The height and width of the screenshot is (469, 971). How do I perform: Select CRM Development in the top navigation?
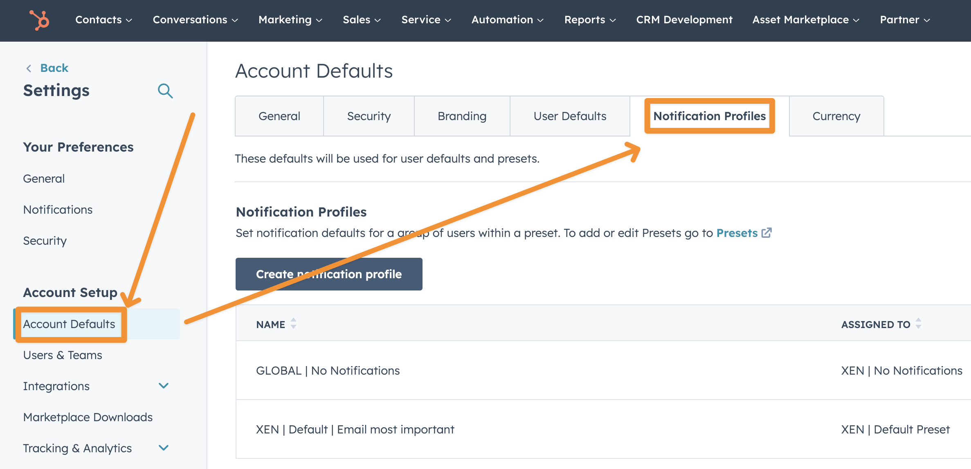(684, 19)
